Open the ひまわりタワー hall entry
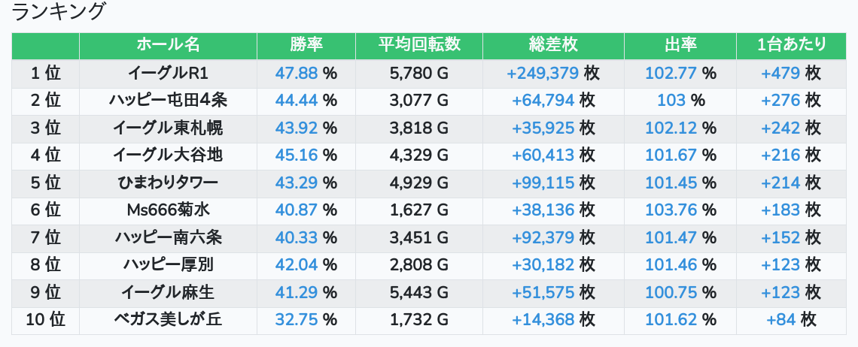Image resolution: width=858 pixels, height=347 pixels. pyautogui.click(x=168, y=183)
